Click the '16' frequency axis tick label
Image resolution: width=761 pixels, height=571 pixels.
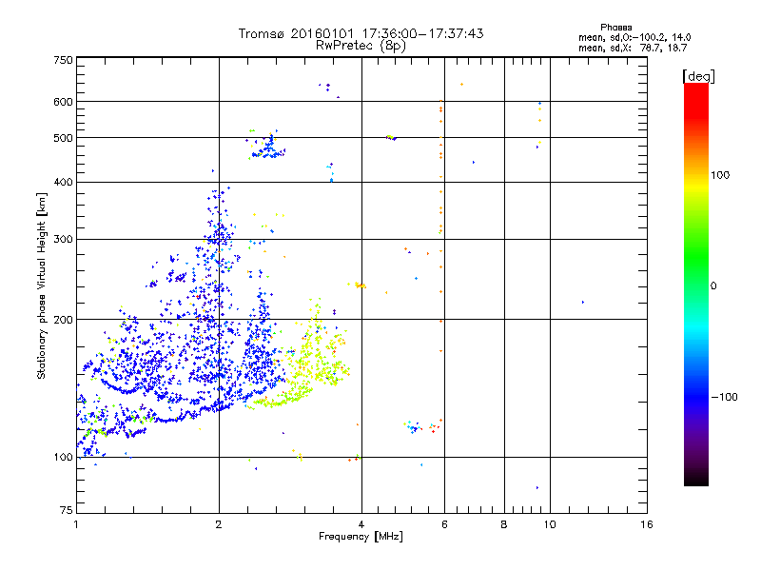[647, 524]
